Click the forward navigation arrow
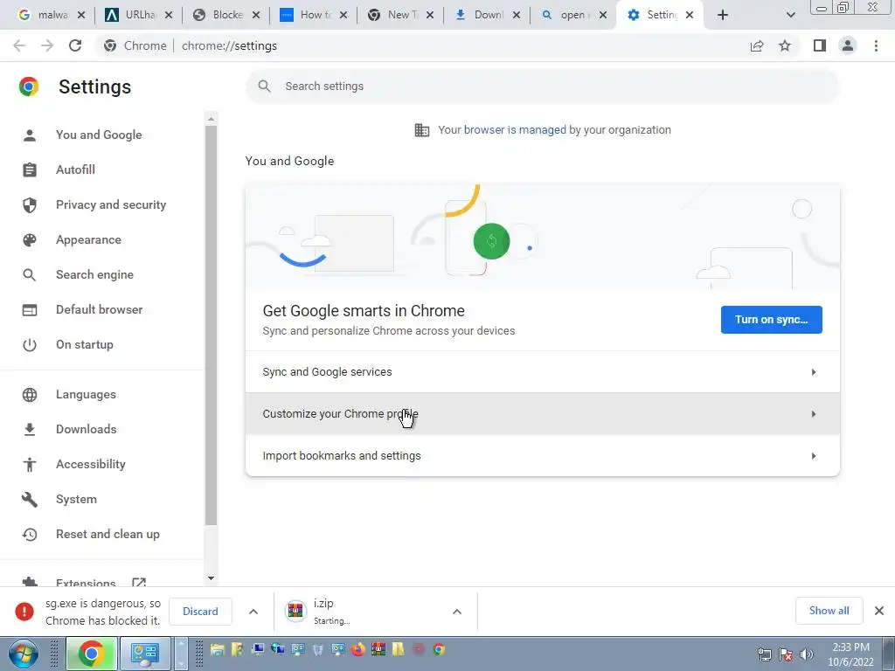Viewport: 895px width, 671px height. pyautogui.click(x=47, y=45)
